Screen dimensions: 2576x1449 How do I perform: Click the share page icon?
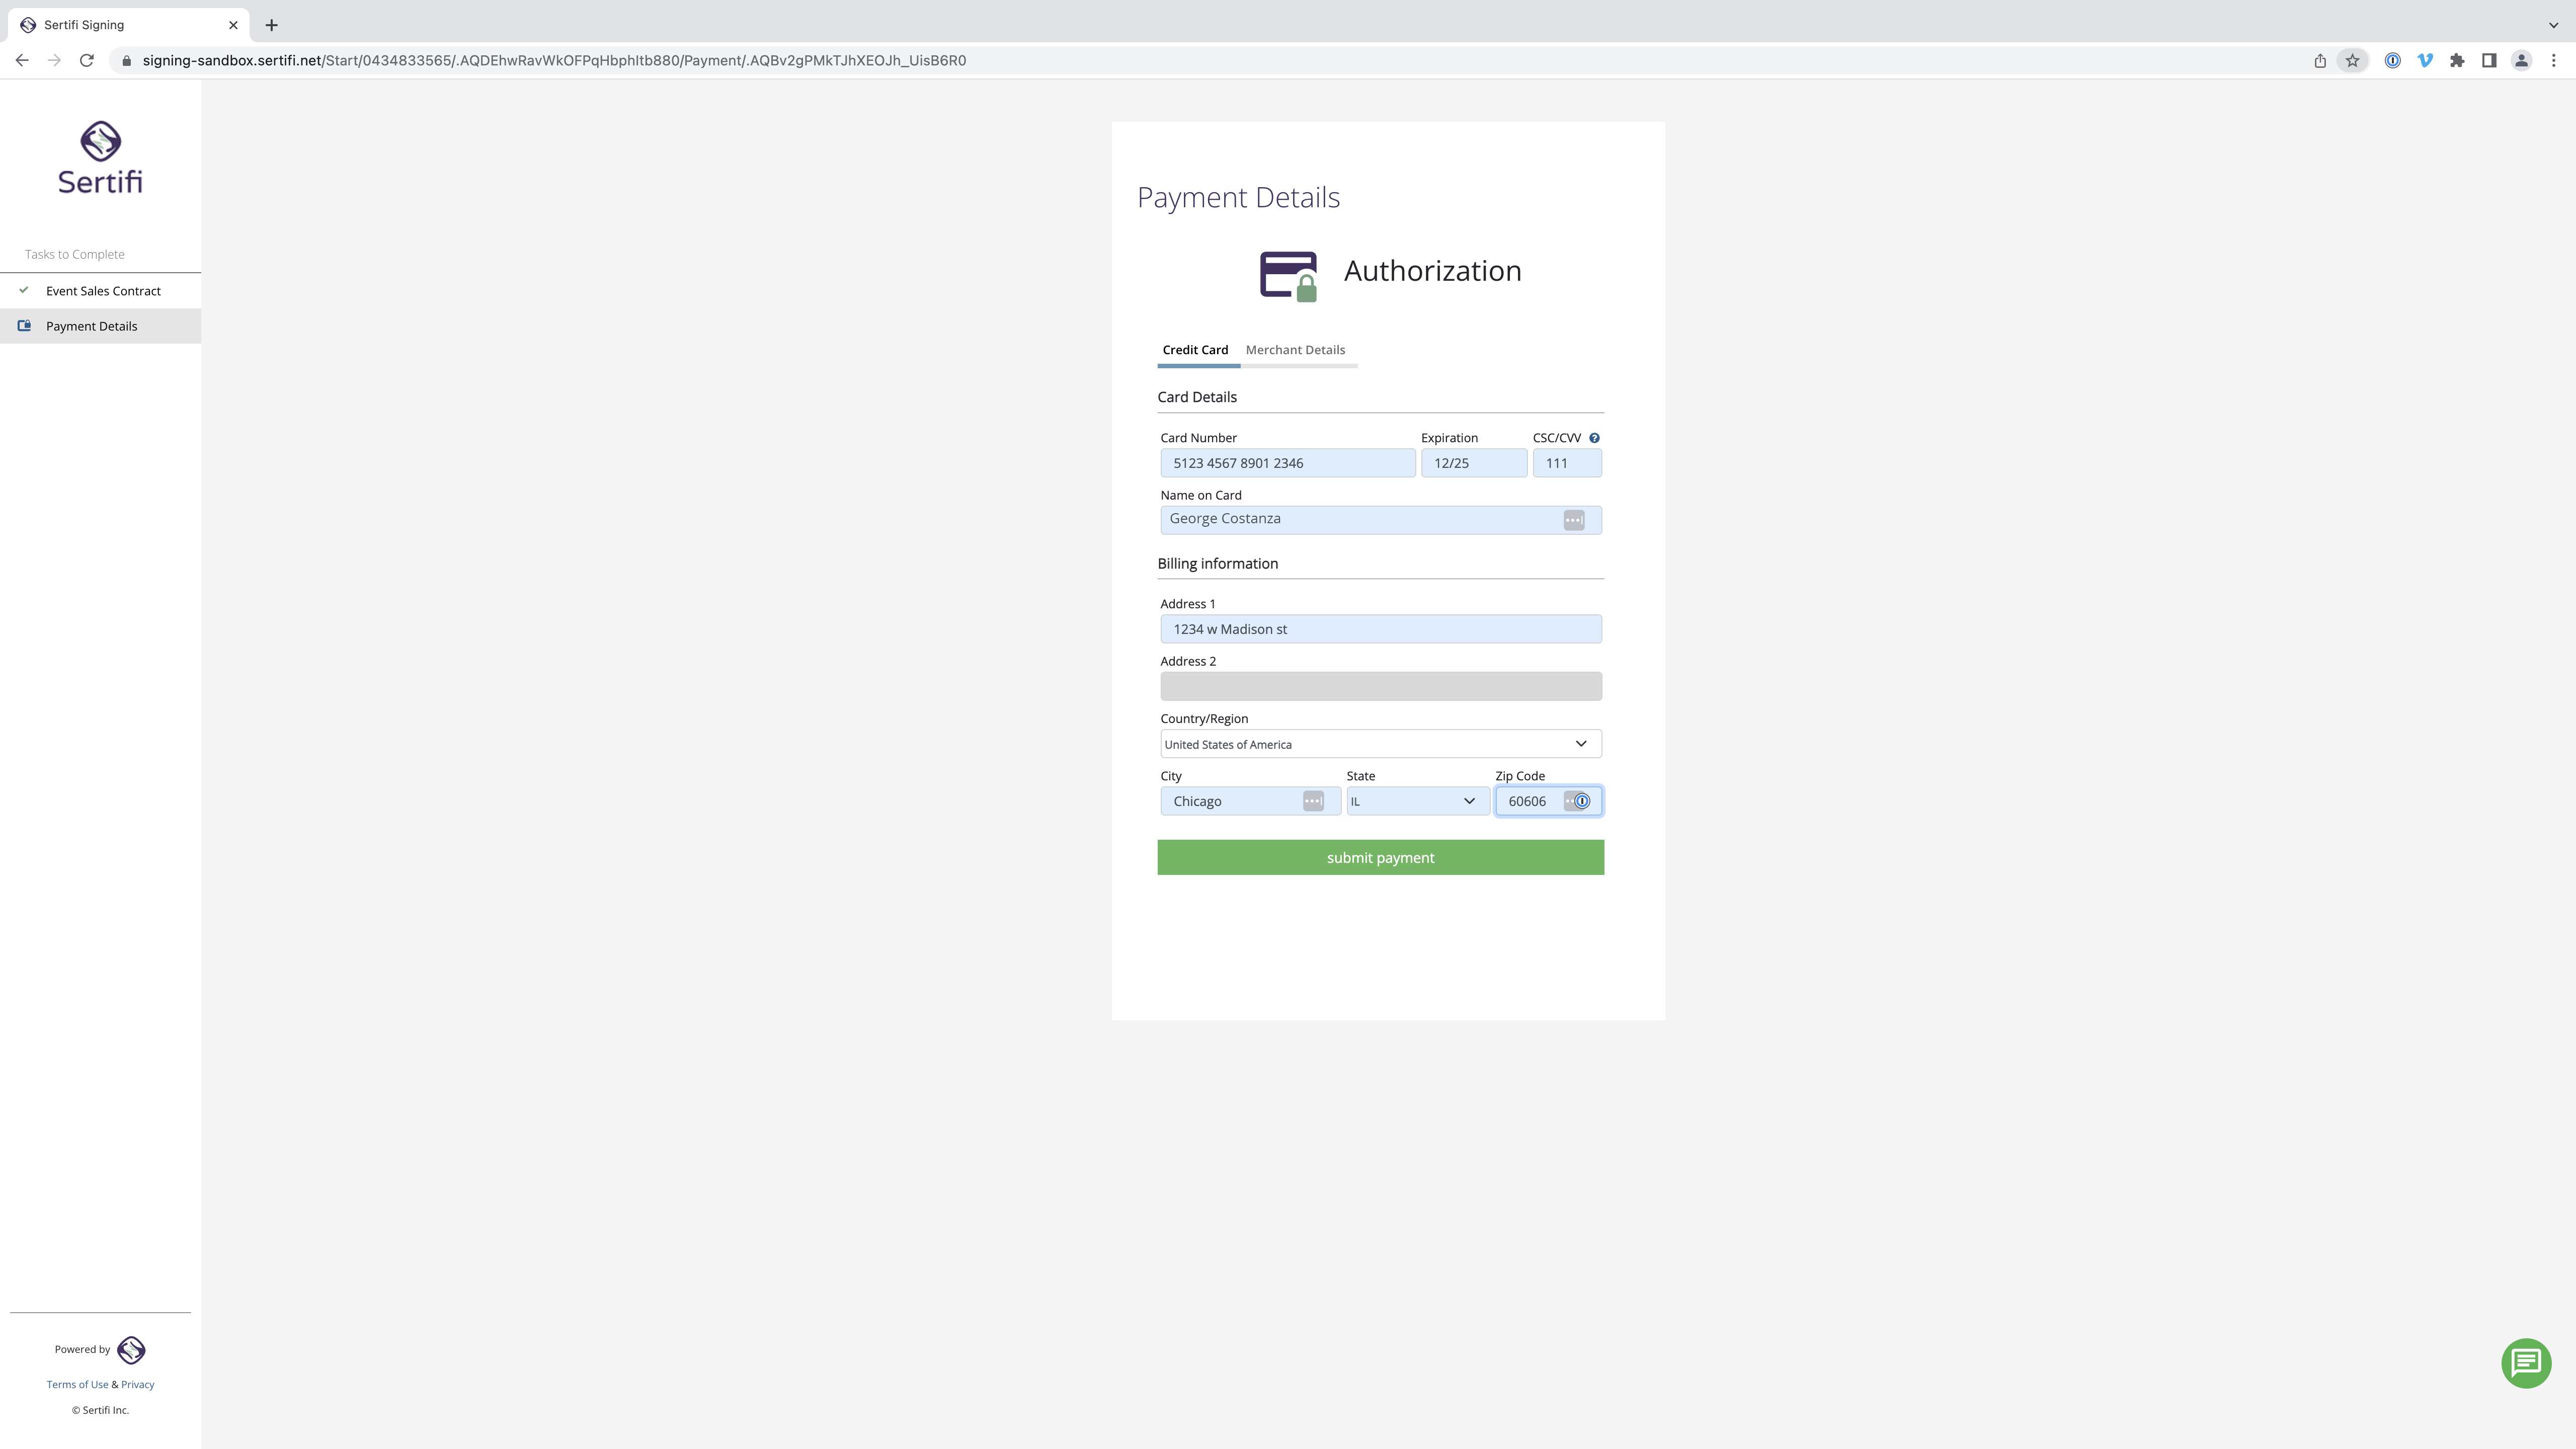[x=2320, y=61]
